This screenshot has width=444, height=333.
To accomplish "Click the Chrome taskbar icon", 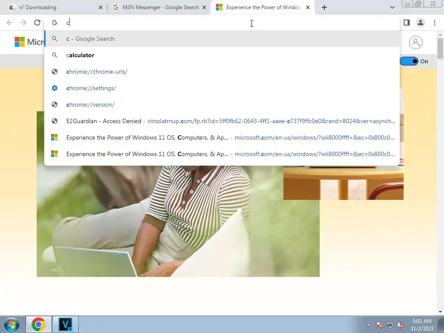I will tap(39, 324).
